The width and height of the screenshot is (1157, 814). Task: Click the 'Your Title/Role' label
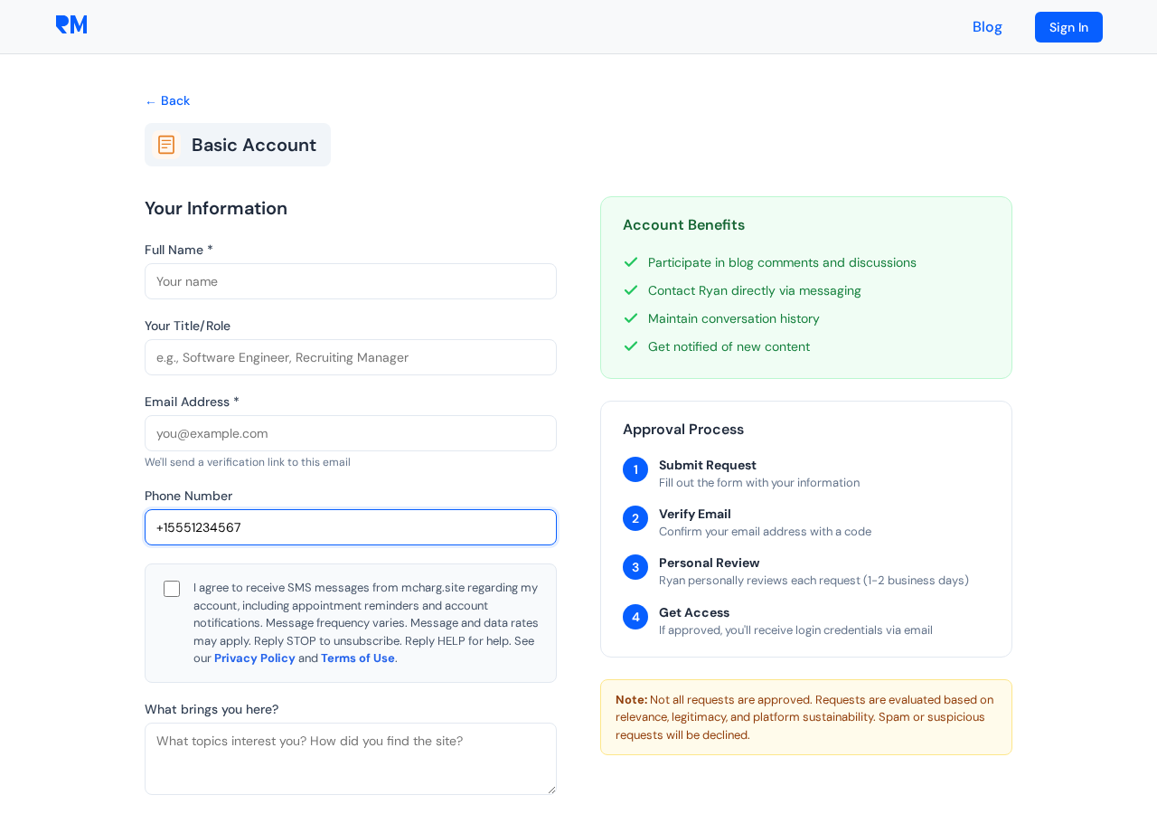[x=187, y=326]
